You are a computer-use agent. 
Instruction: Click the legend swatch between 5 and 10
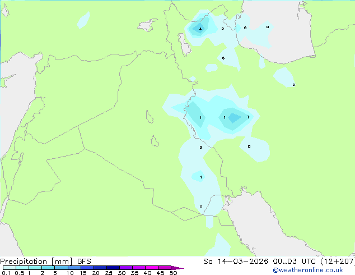pyautogui.click(x=62, y=268)
